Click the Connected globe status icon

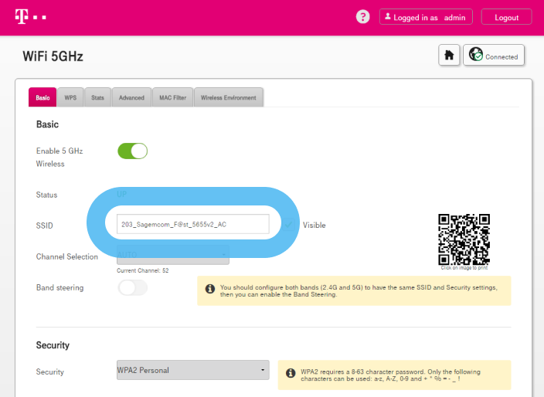coord(476,56)
